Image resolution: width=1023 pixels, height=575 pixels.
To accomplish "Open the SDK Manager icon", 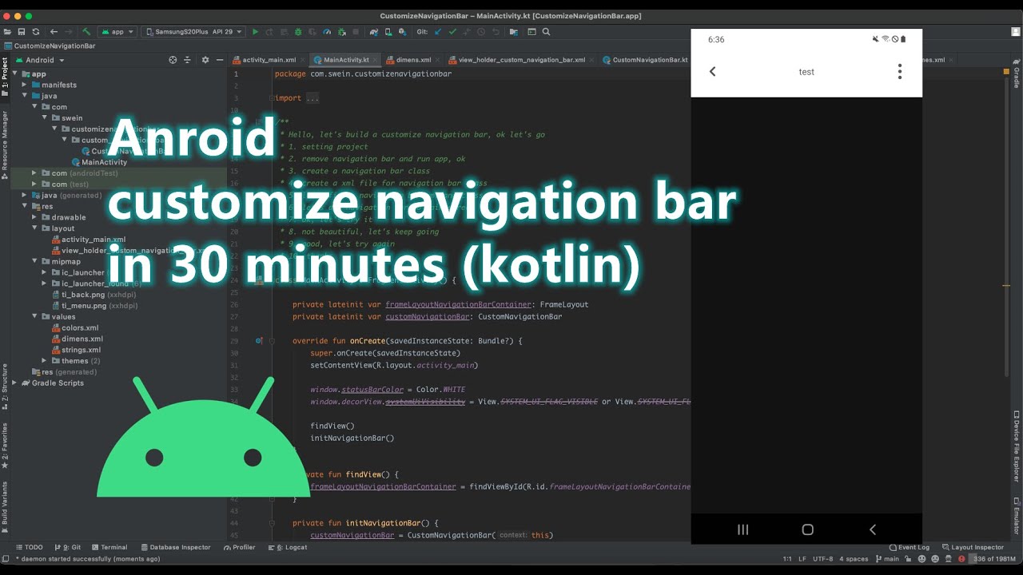I will tap(402, 32).
